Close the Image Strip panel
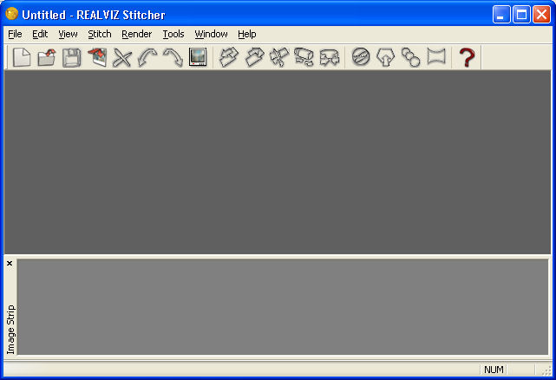The width and height of the screenshot is (556, 380). (10, 263)
